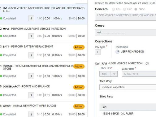Open the Labor Rate $185/hr field
Viewport: 156px width, 117px height.
point(139,74)
